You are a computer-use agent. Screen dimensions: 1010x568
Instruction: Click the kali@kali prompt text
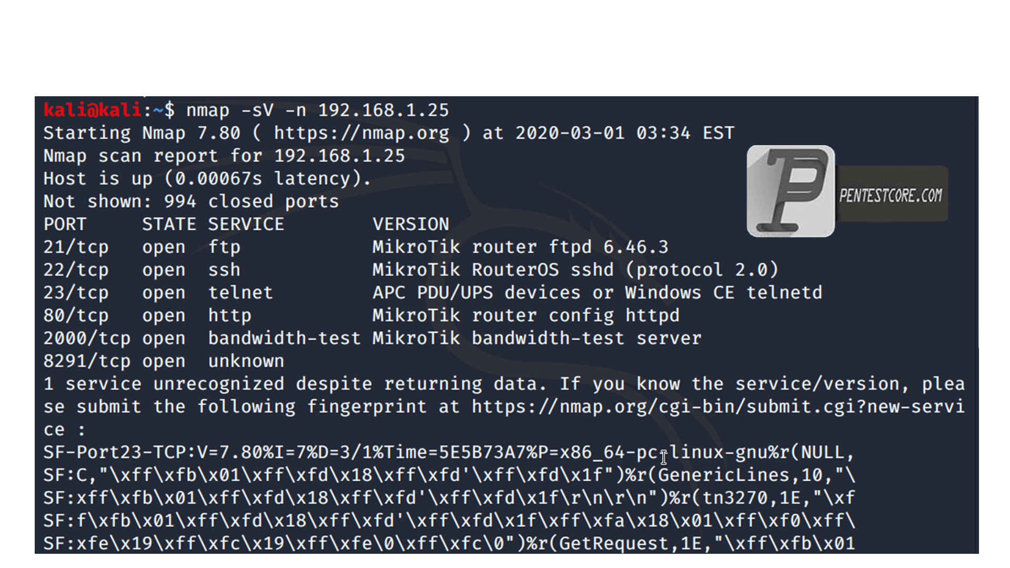[93, 110]
